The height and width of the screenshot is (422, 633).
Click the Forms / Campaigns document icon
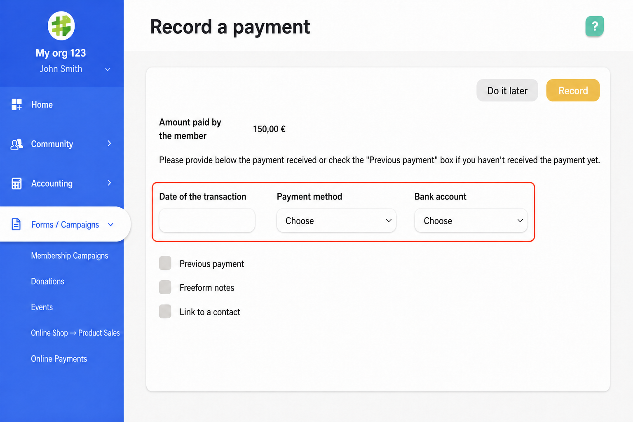coord(16,224)
